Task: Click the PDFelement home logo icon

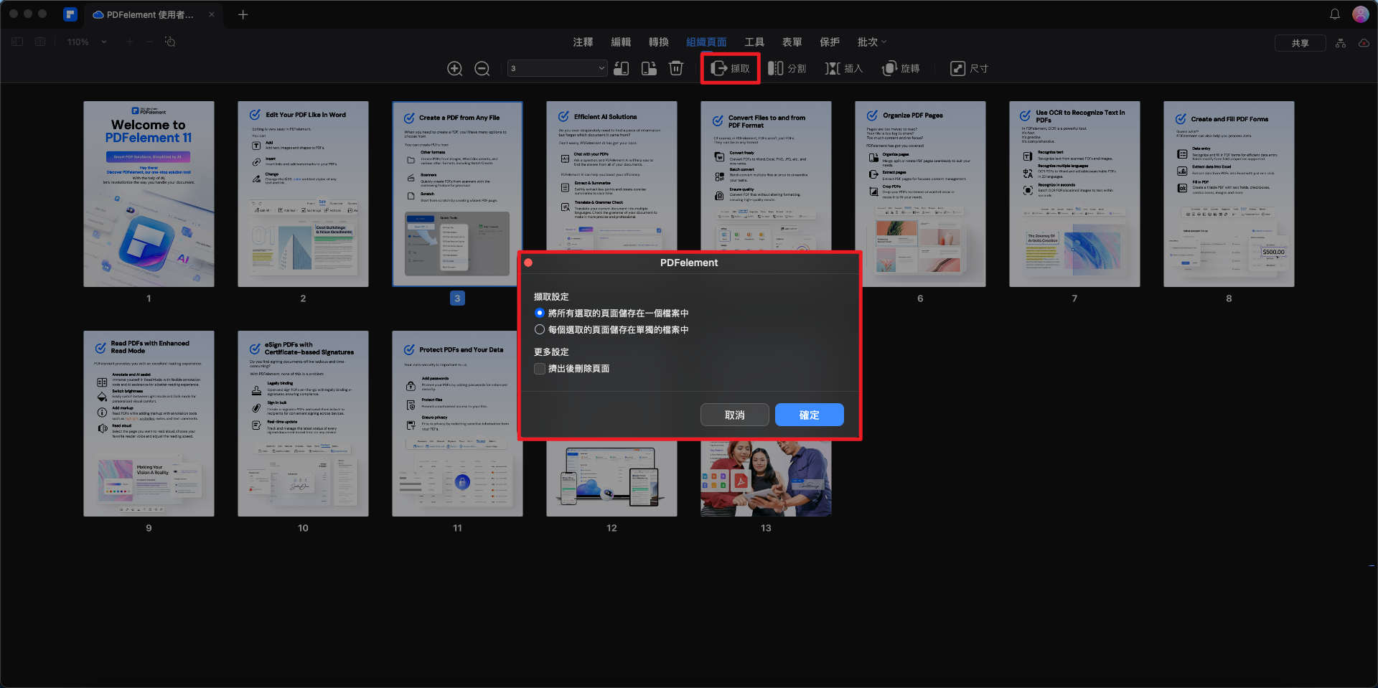Action: [x=70, y=14]
